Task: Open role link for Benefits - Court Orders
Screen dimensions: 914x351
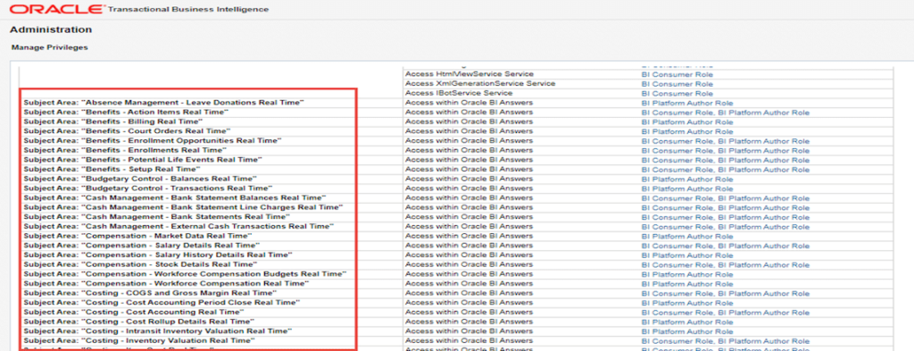Action: pyautogui.click(x=687, y=131)
